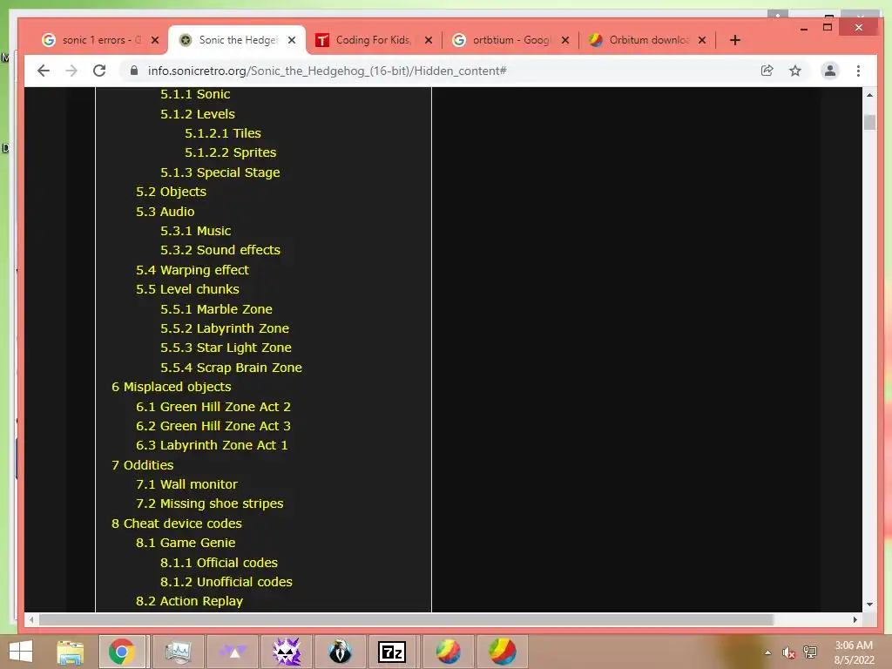The width and height of the screenshot is (892, 669).
Task: Open 7-Zip from the taskbar
Action: coord(392,652)
